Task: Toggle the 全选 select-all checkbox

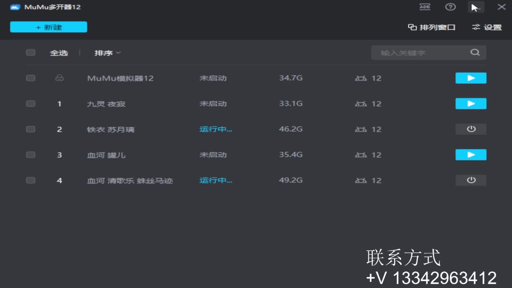Action: click(x=30, y=52)
